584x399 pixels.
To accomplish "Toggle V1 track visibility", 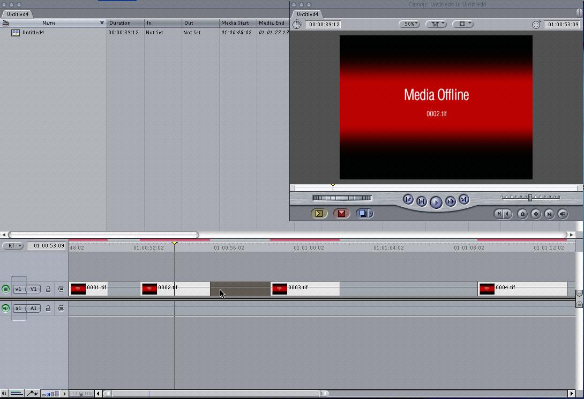I will 6,289.
